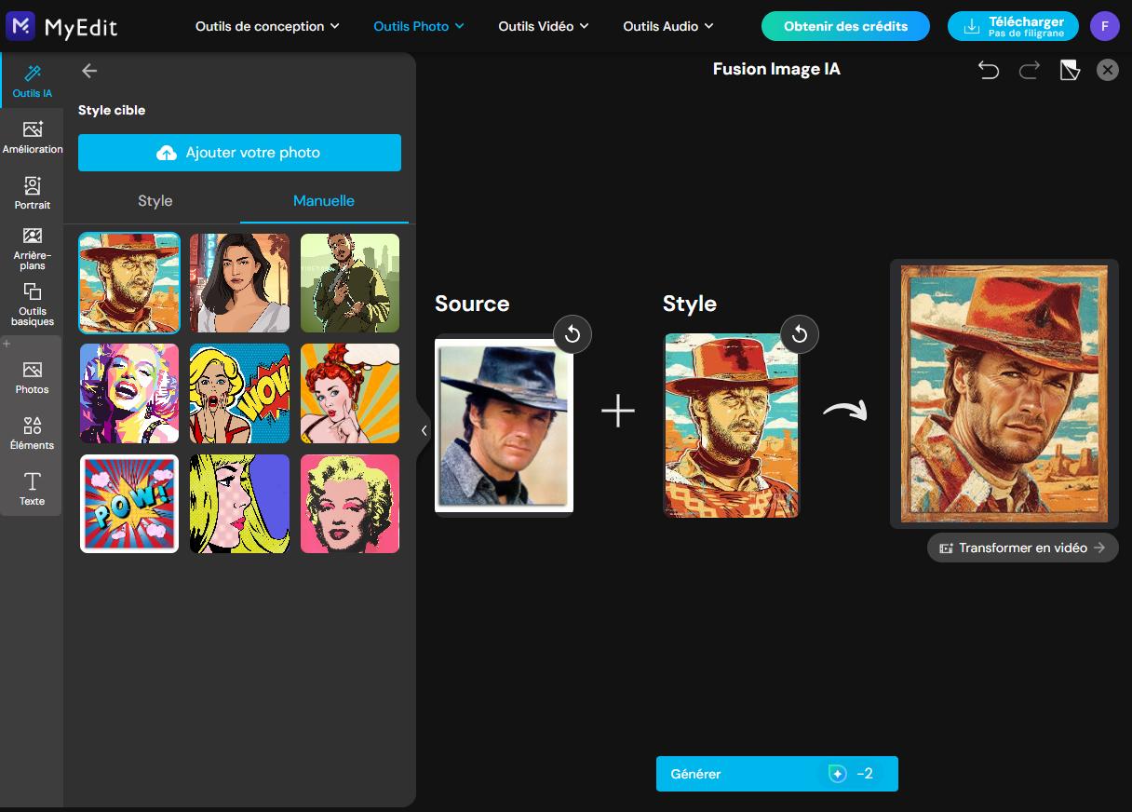Screen dimensions: 1132x812
Task: Open the user account avatar F
Action: (1104, 26)
